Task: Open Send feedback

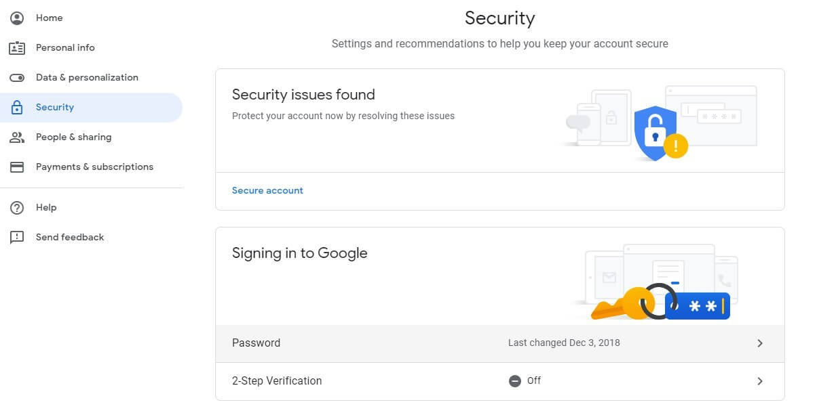Action: [x=70, y=237]
